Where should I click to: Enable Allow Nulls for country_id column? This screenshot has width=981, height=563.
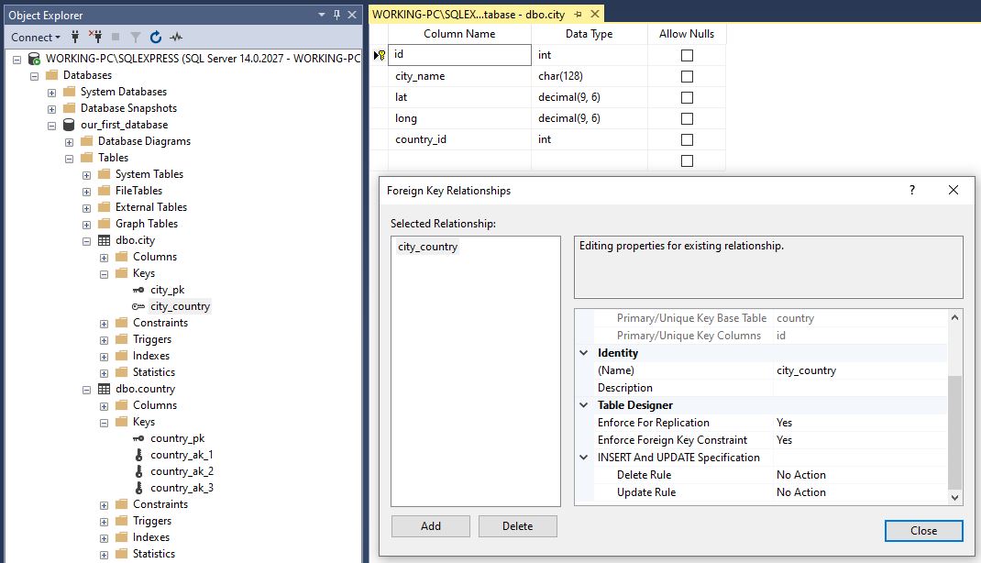point(687,139)
